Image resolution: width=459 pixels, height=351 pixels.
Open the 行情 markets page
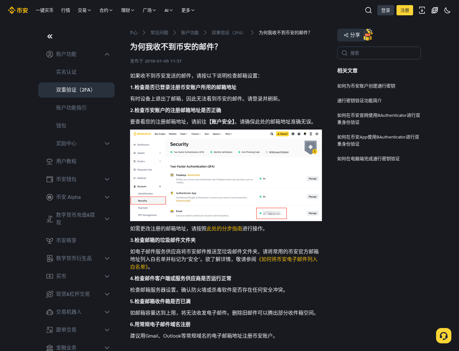click(66, 10)
